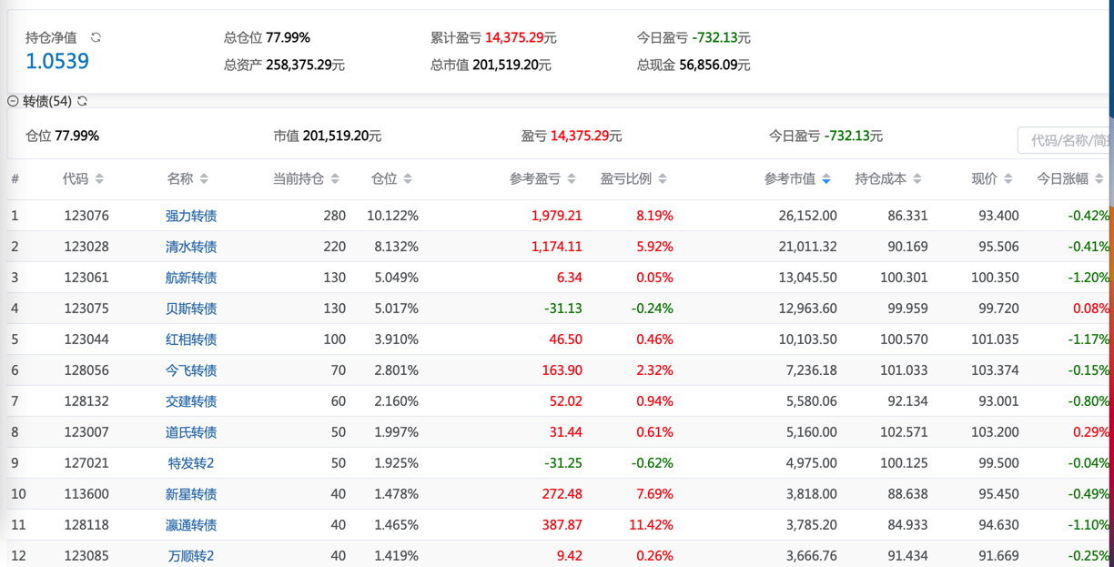Open 瀛通转债 bond link
Viewport: 1114px width, 567px height.
(x=191, y=525)
